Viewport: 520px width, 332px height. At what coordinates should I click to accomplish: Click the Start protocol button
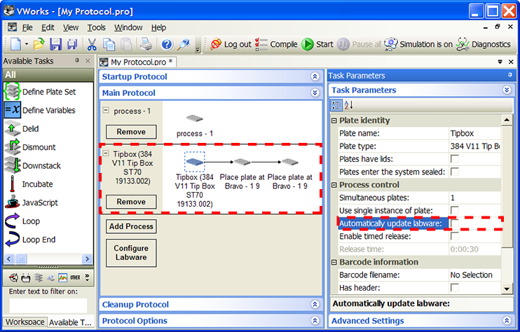308,44
